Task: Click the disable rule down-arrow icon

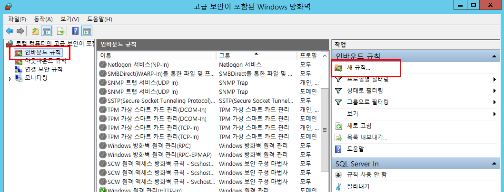Action: [x=338, y=175]
